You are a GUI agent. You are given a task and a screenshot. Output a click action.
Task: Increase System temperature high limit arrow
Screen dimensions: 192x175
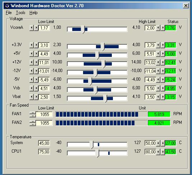coord(163,143)
